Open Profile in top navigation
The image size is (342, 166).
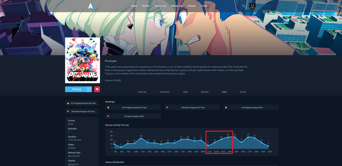pyautogui.click(x=146, y=6)
